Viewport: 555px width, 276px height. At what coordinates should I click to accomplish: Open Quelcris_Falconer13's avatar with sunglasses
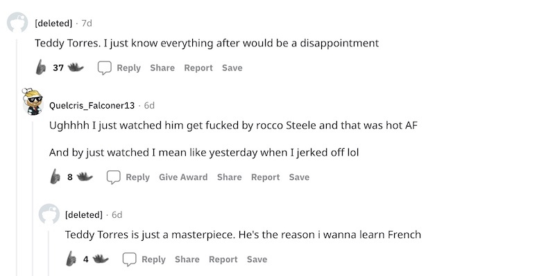pos(33,102)
